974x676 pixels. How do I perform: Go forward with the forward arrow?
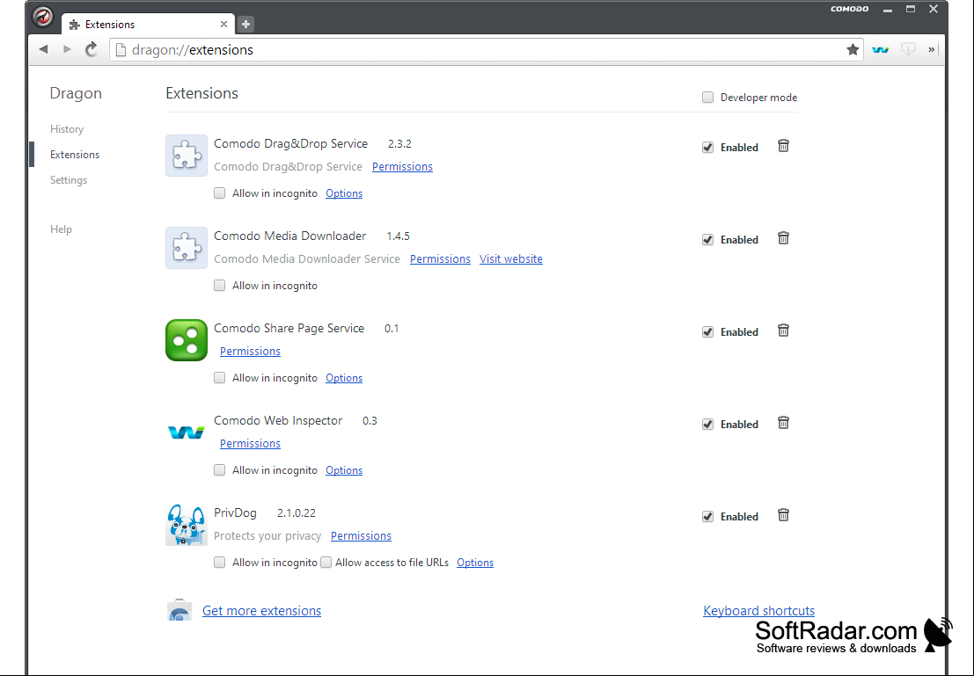pos(67,49)
